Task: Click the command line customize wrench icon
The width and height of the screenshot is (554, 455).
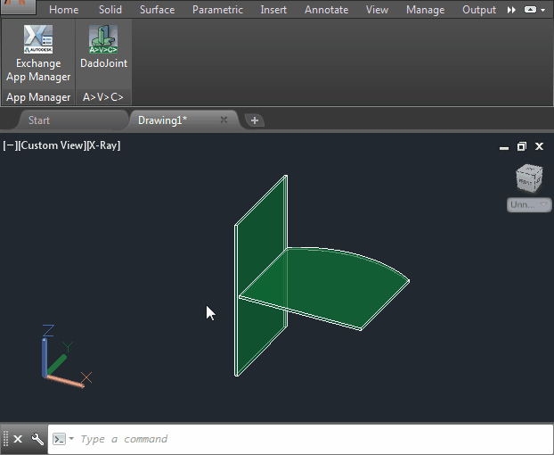Action: click(x=37, y=439)
